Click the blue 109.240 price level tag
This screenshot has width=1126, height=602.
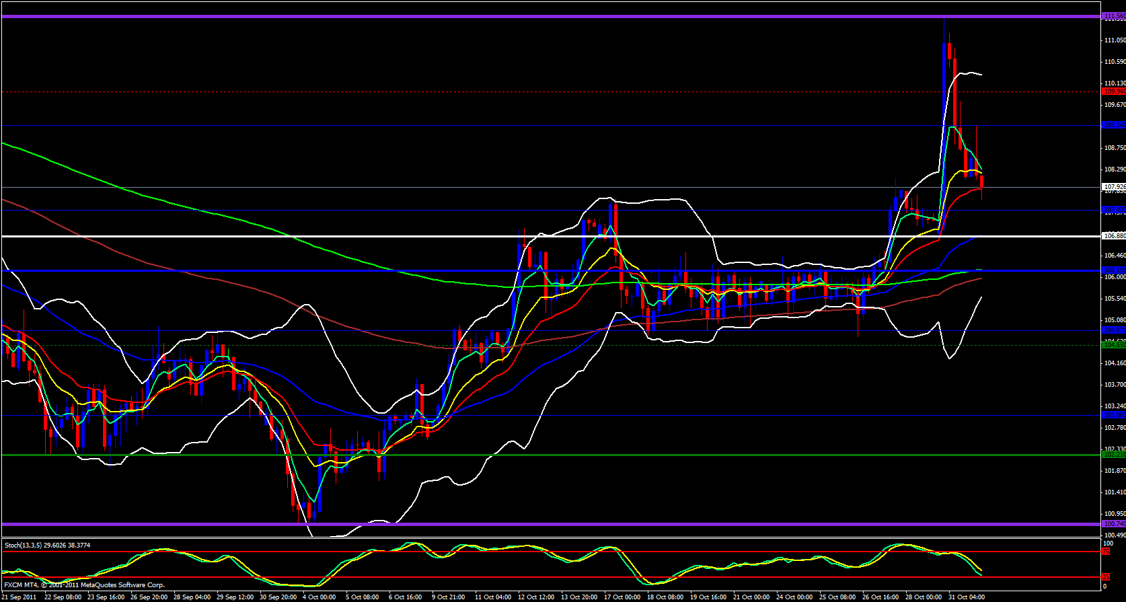(1113, 125)
